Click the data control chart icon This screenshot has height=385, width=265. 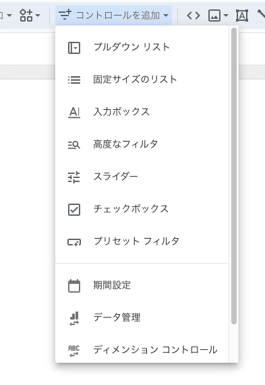coord(74,318)
